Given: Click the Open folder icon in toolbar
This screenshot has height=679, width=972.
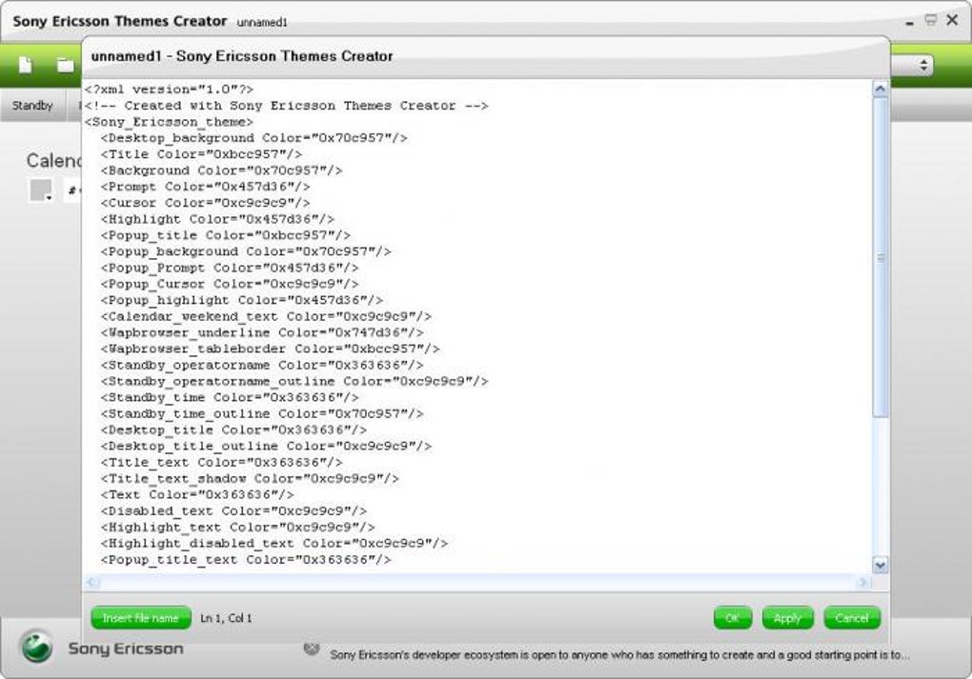Looking at the screenshot, I should pyautogui.click(x=65, y=65).
